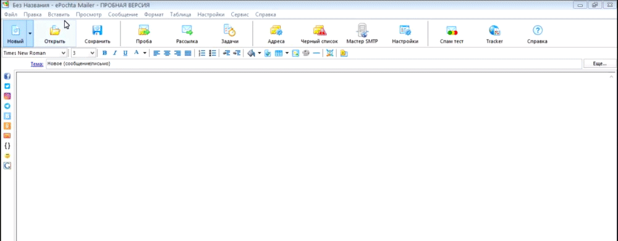This screenshot has width=618, height=241.
Task: Save message with Сохранить button
Action: [98, 33]
